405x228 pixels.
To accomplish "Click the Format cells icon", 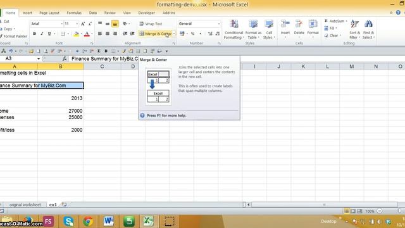I will pos(313,24).
